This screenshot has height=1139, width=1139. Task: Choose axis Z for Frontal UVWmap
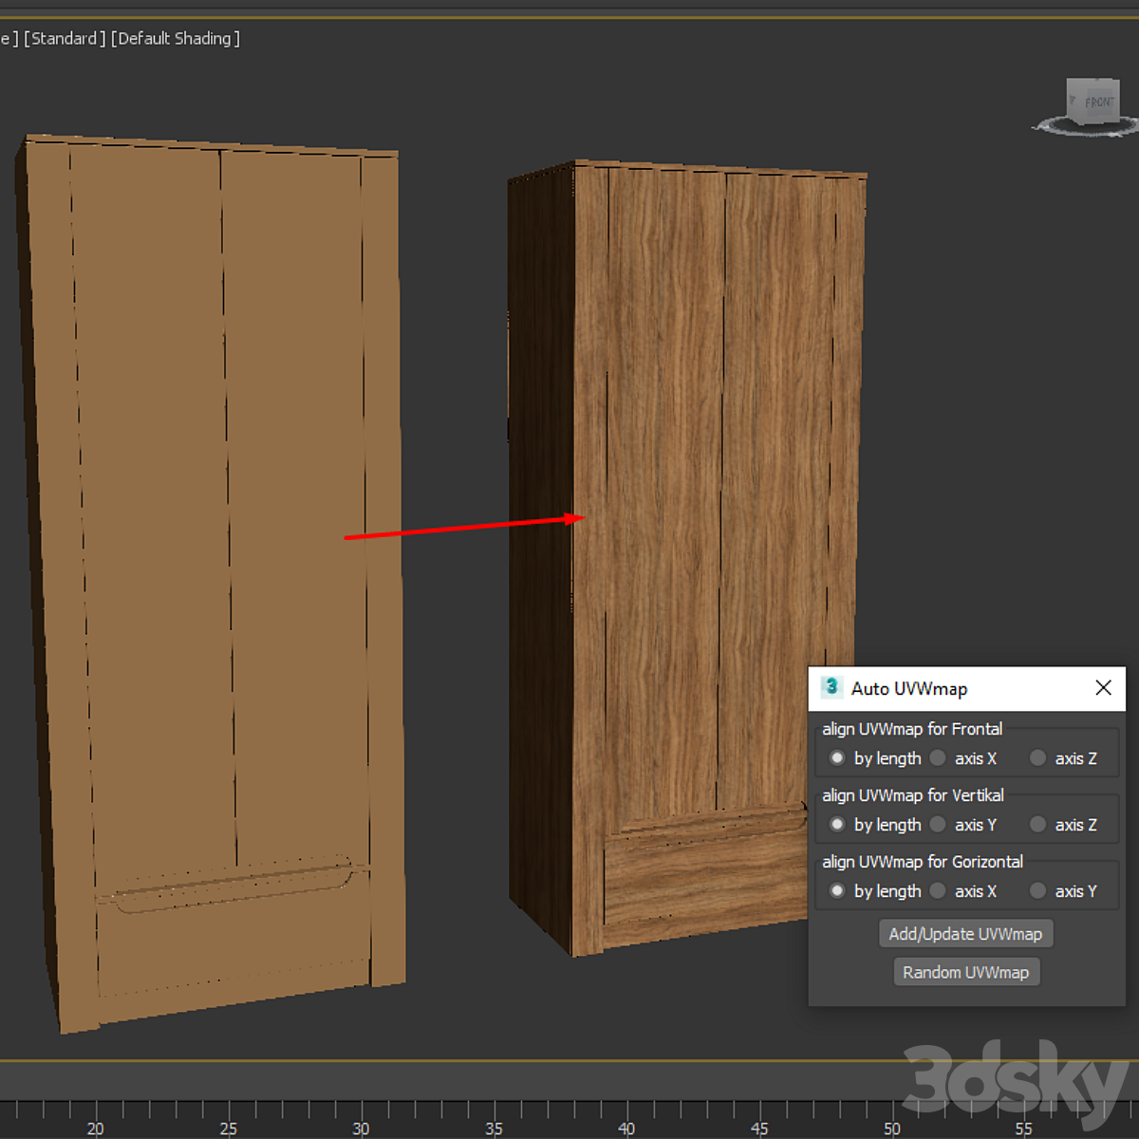pyautogui.click(x=1038, y=758)
